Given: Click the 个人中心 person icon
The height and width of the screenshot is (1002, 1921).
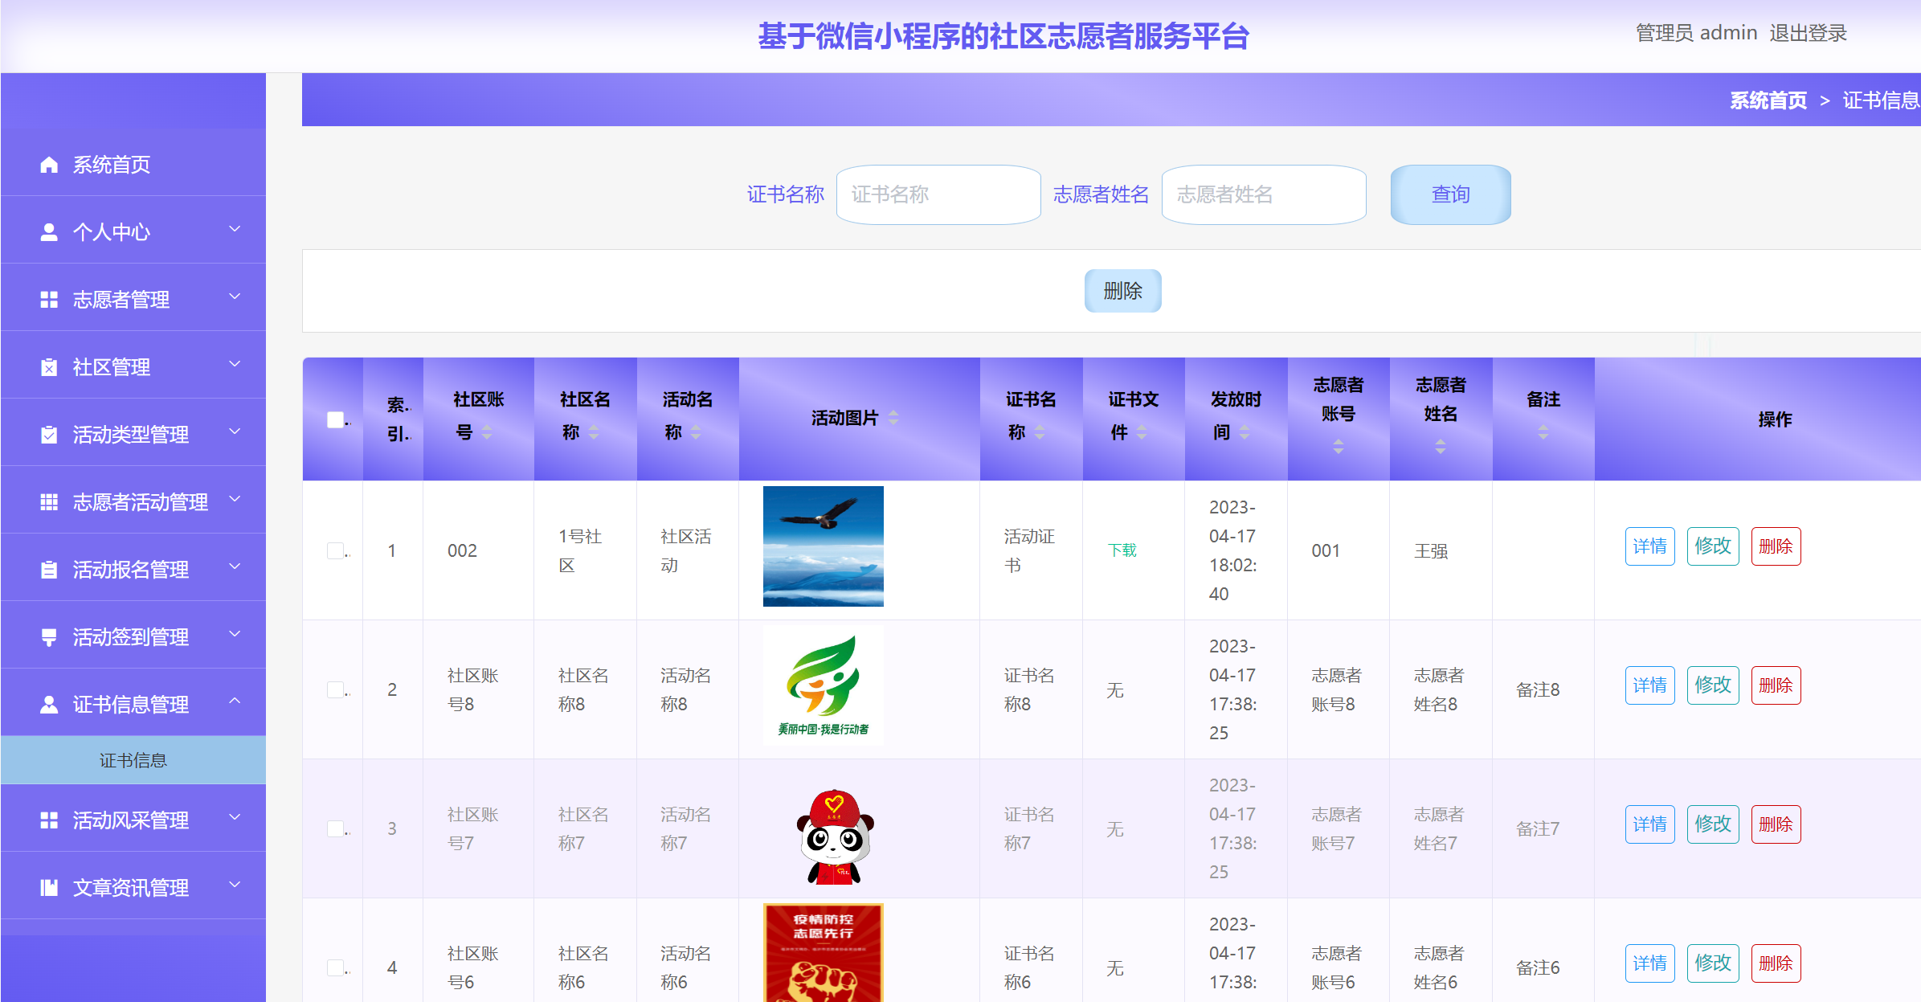Looking at the screenshot, I should tap(48, 232).
